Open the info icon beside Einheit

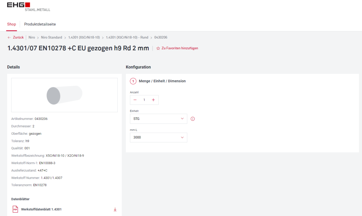193,119
